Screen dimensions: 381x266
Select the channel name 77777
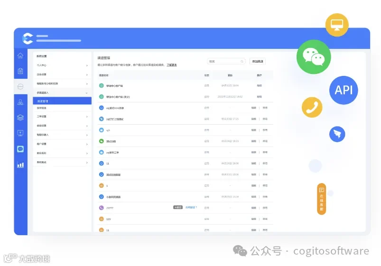(x=110, y=208)
